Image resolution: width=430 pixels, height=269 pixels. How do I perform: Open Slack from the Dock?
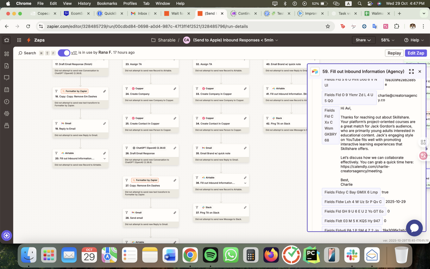pos(352,255)
